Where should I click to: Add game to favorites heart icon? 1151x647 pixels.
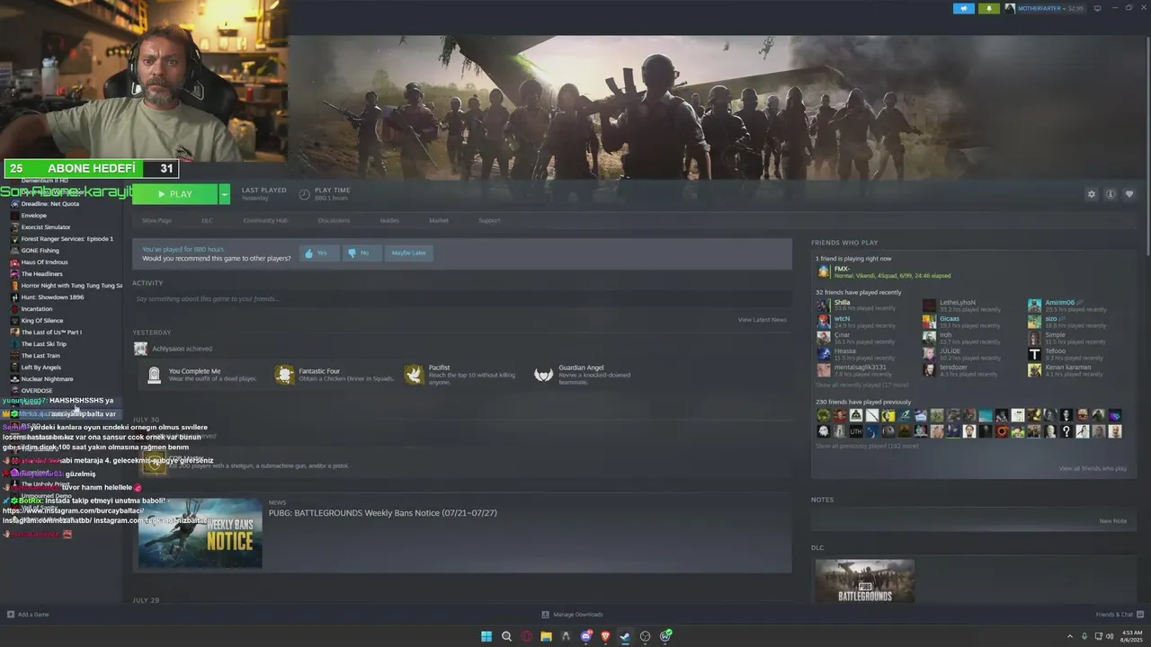(1129, 194)
